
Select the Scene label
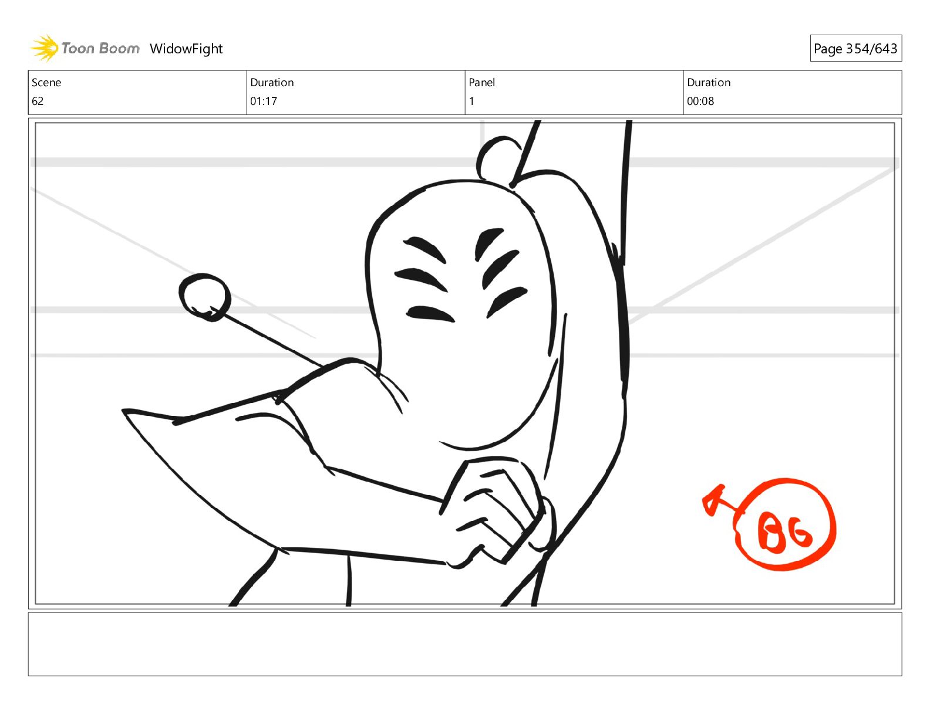tap(46, 83)
